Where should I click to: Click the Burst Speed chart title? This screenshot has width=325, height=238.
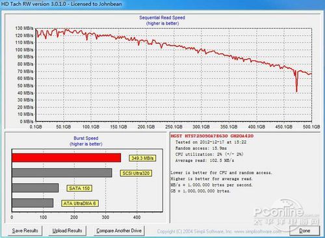tap(86, 138)
